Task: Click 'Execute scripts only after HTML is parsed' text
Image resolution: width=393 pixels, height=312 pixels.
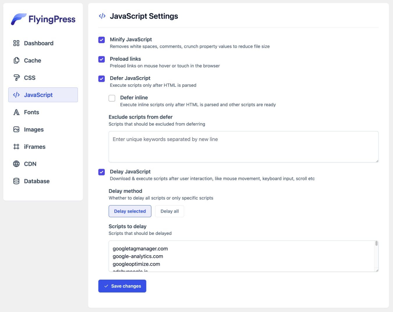Action: click(153, 85)
